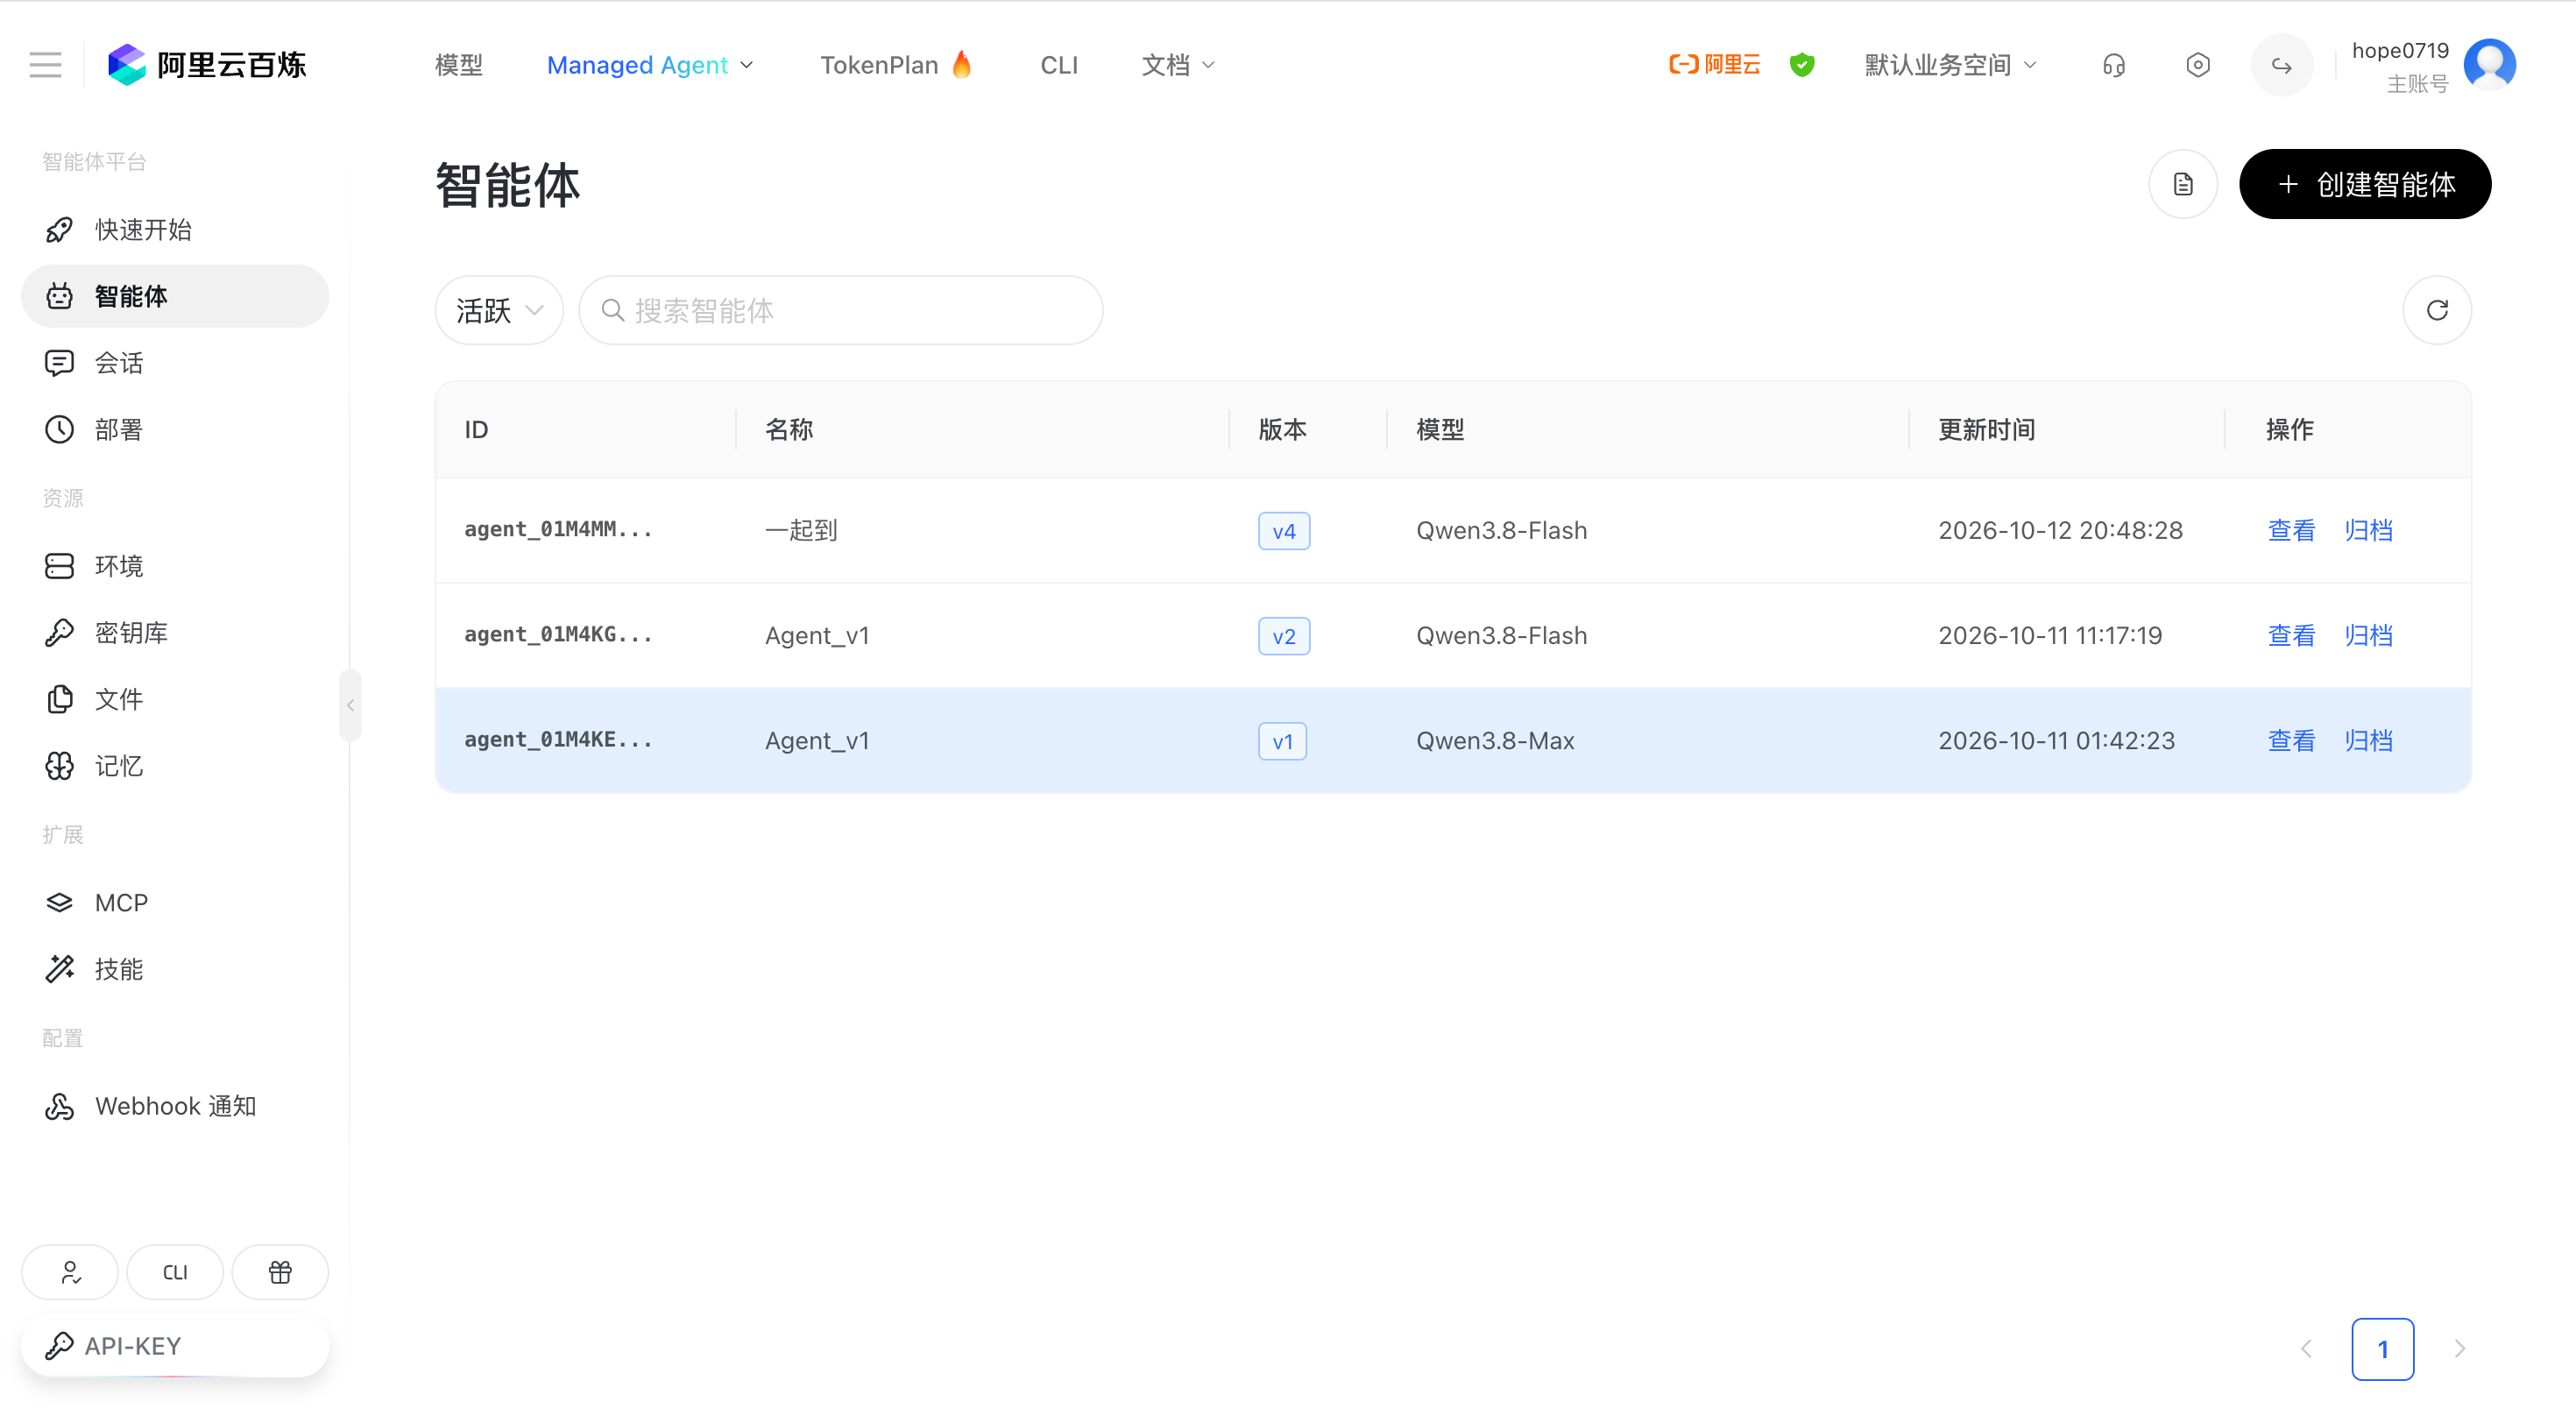Click the 阿里云 orange logo

tap(1715, 65)
